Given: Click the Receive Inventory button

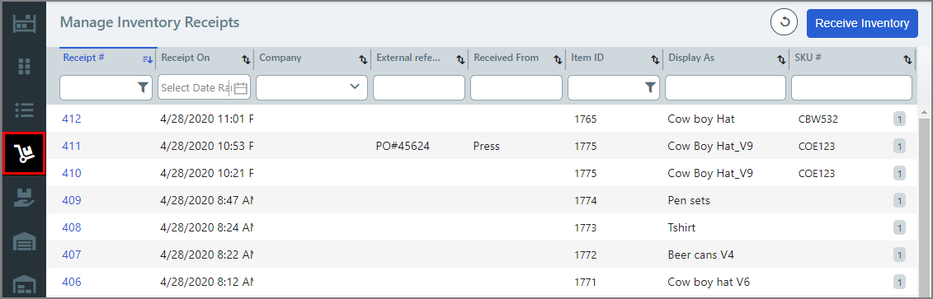Looking at the screenshot, I should [x=862, y=23].
